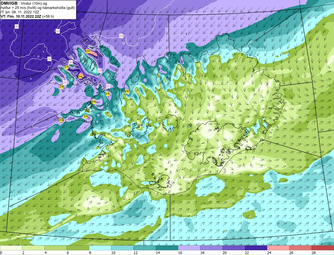Click the legend tick label '22'

(247, 253)
